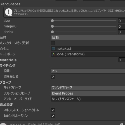Expand the Materials section header
The image size is (125, 125).
[8, 60]
